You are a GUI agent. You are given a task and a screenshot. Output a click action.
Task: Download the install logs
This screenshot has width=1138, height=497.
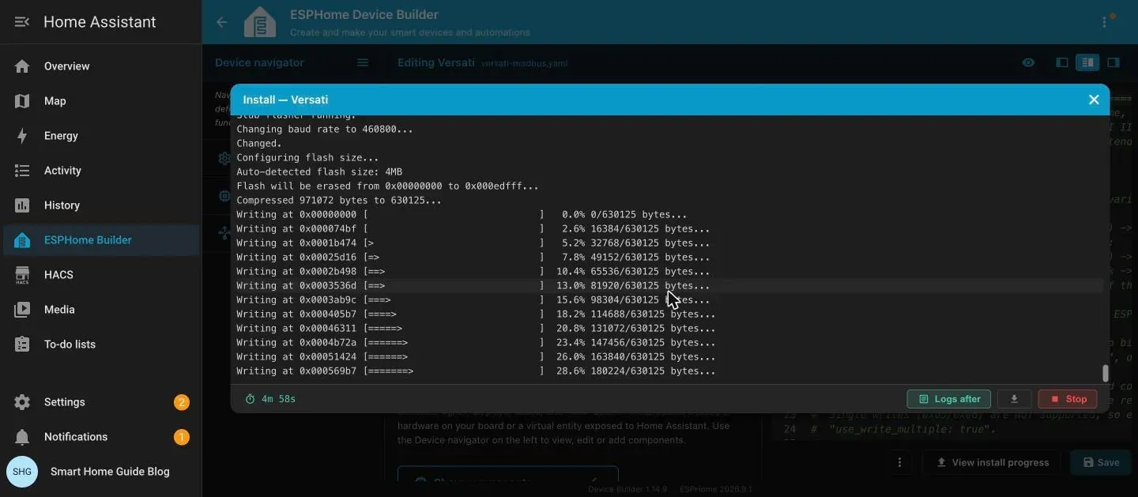1014,399
